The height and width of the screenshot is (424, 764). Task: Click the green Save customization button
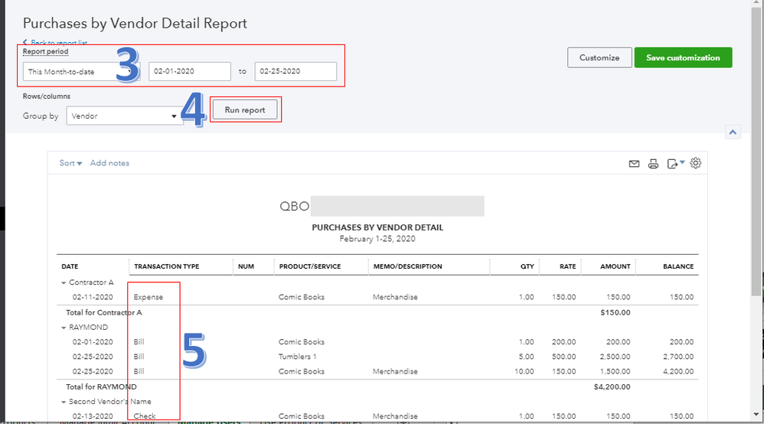[x=682, y=57]
